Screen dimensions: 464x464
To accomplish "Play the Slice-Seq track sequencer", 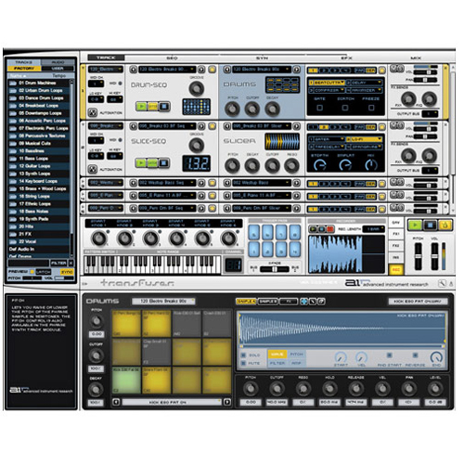I will pyautogui.click(x=141, y=162).
